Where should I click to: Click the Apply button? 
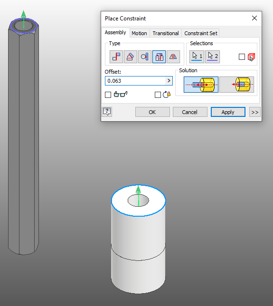point(228,112)
